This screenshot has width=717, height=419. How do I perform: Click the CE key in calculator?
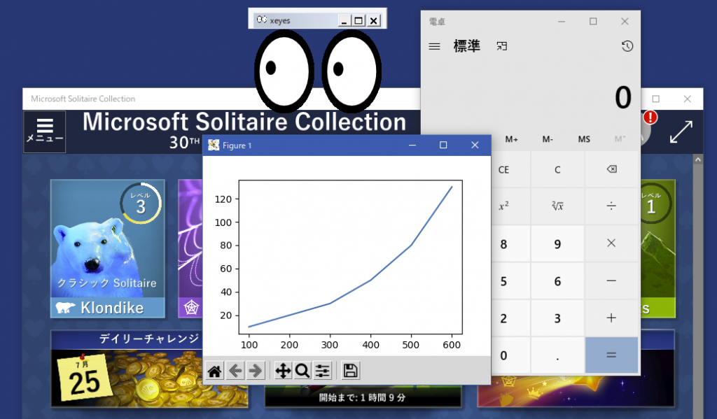(x=503, y=169)
